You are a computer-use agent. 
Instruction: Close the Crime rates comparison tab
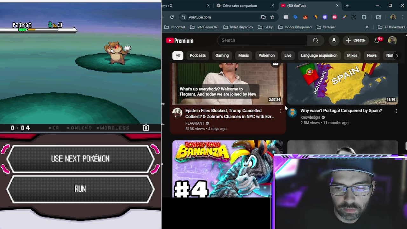[272, 5]
